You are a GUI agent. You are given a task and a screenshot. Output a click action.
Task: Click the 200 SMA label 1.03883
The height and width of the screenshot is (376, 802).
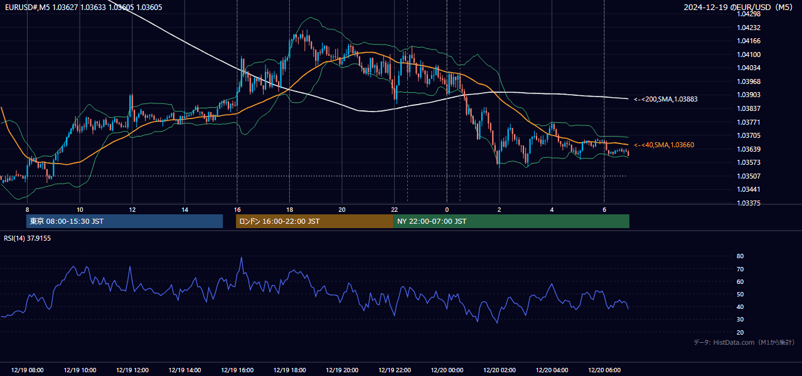(666, 99)
